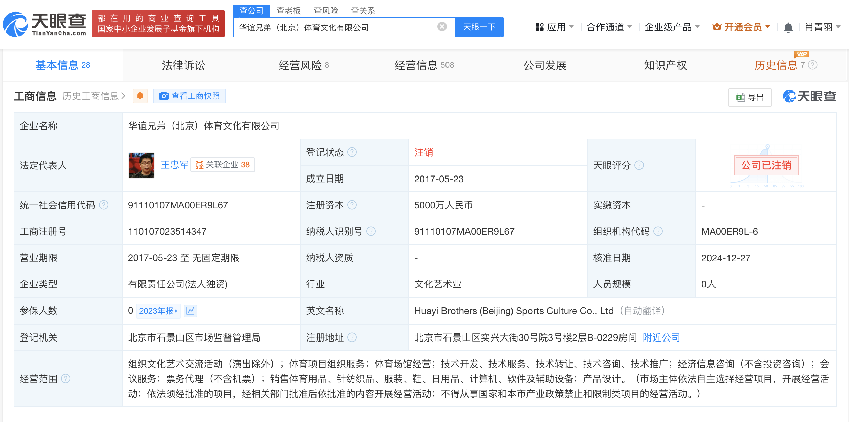Image resolution: width=849 pixels, height=422 pixels.
Task: Expand 企业级产品 dropdown
Action: pos(672,27)
